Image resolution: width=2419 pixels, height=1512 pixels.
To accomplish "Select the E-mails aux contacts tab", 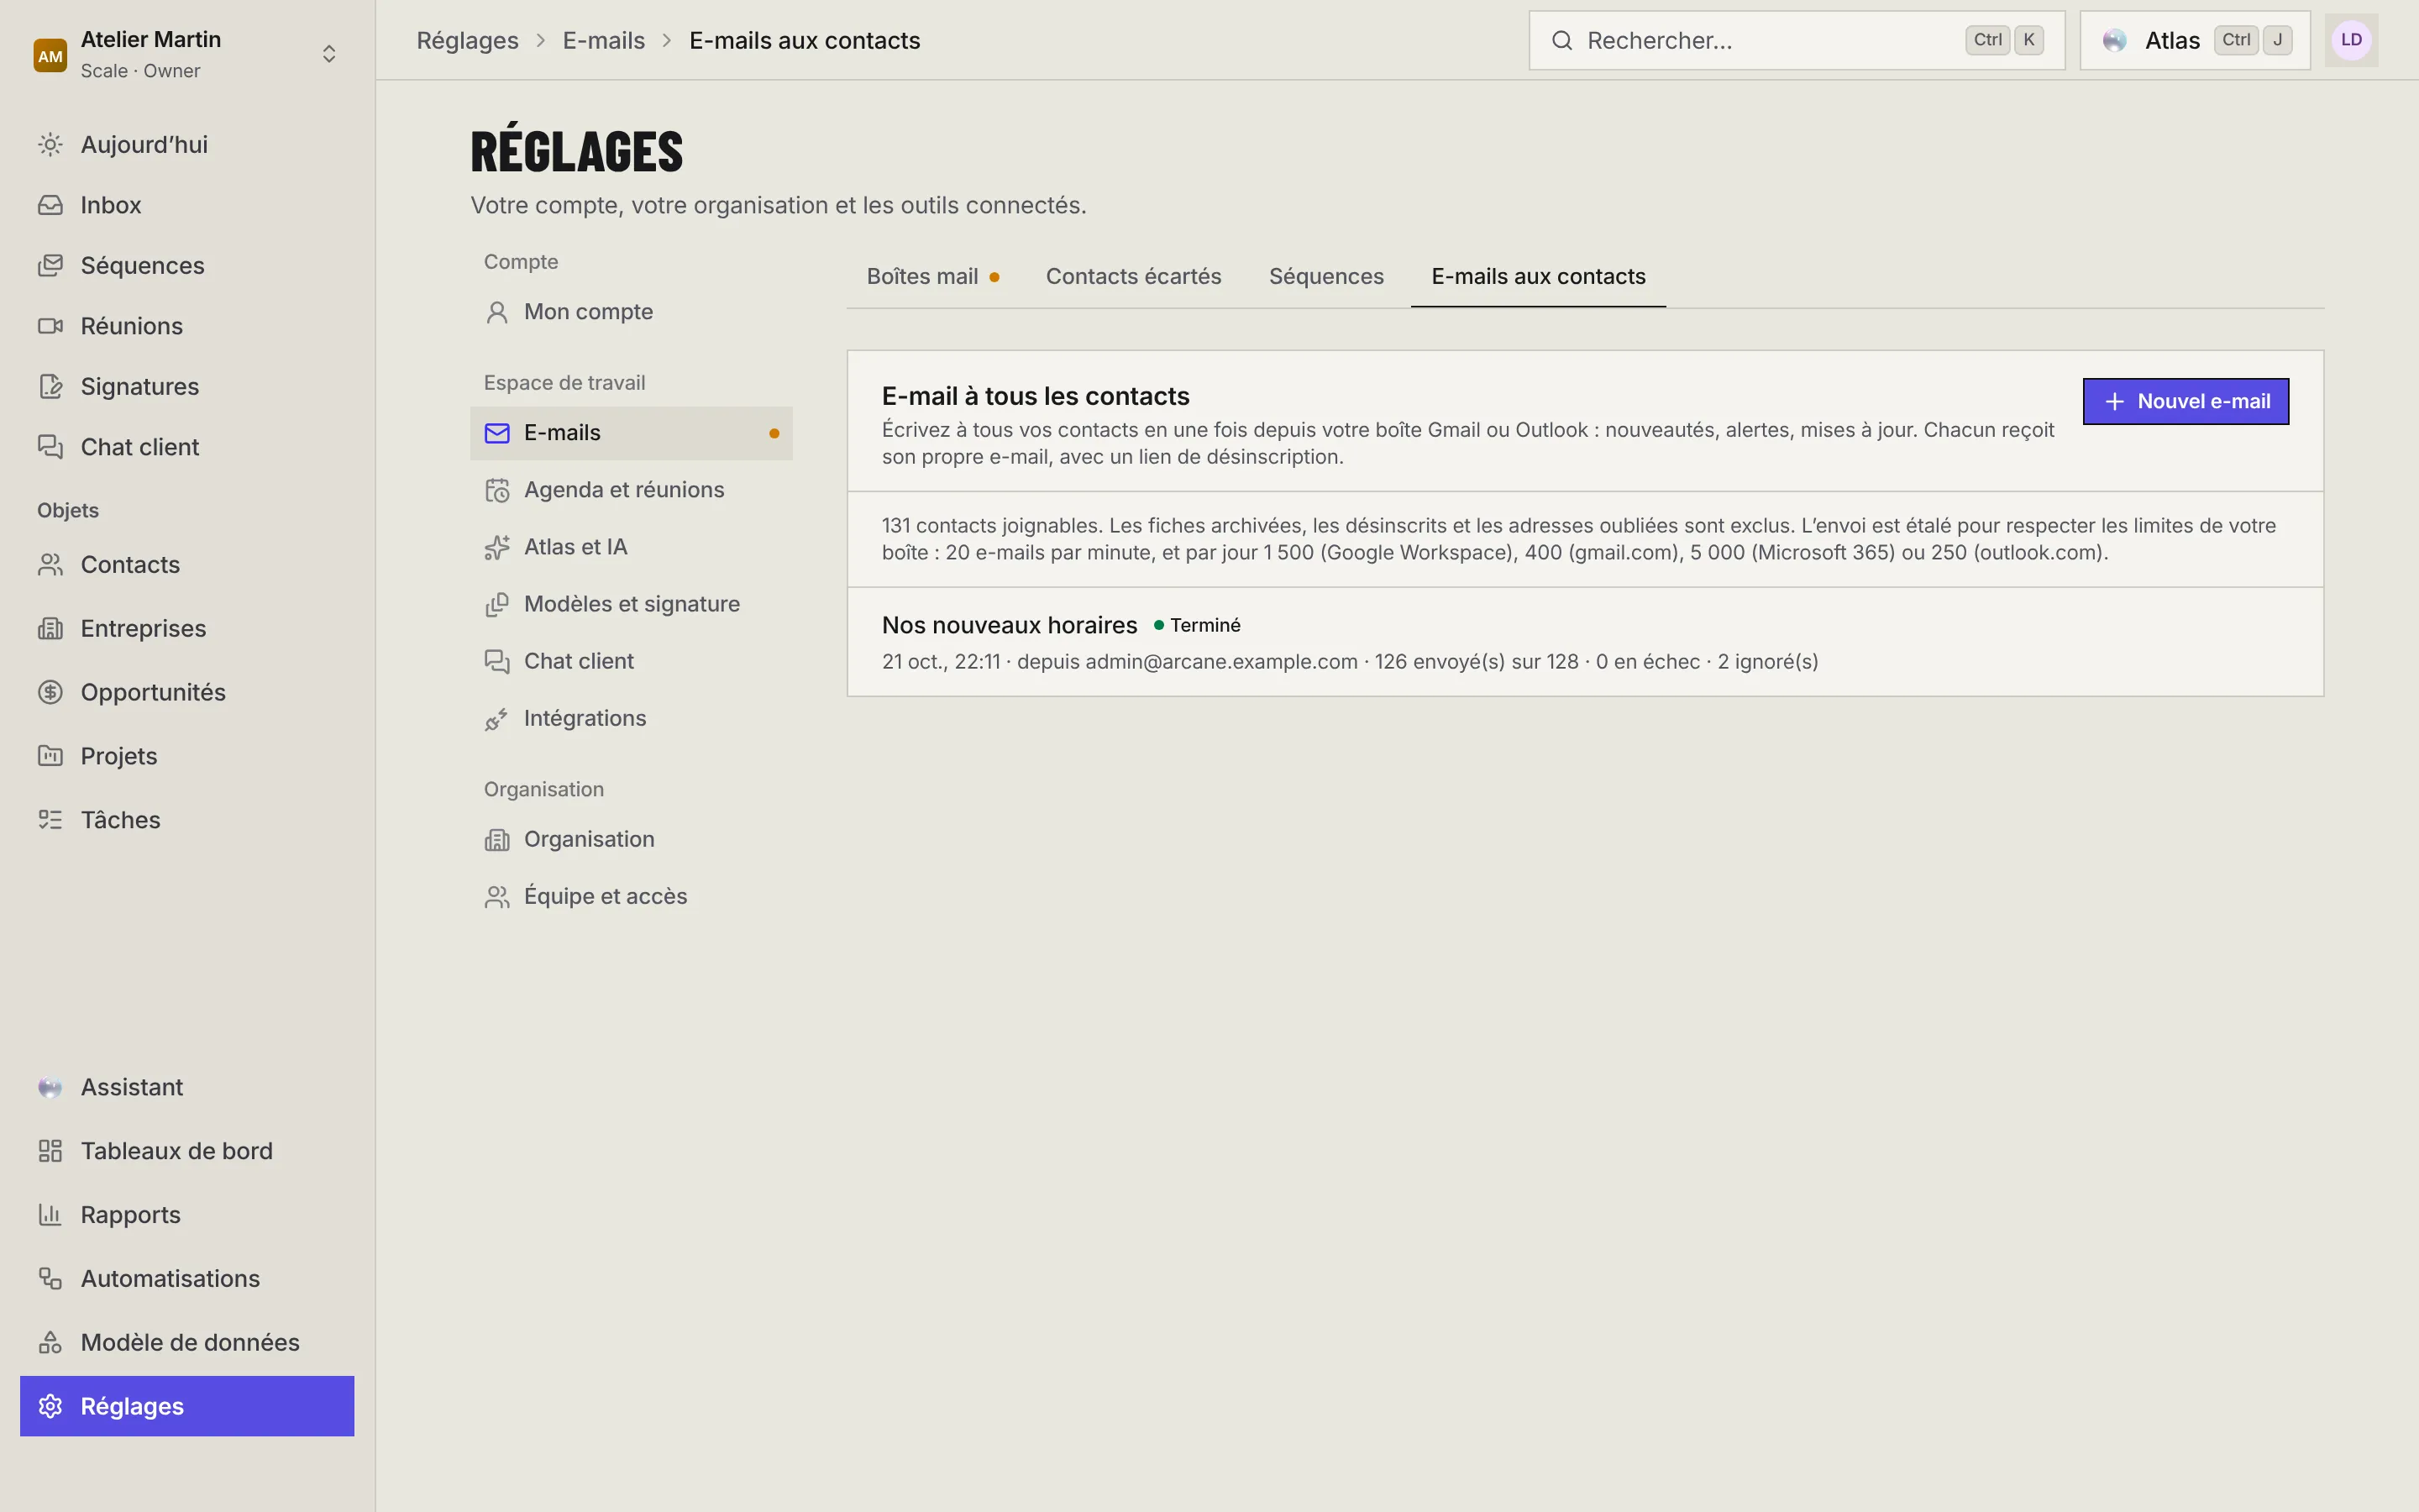I will tap(1537, 277).
